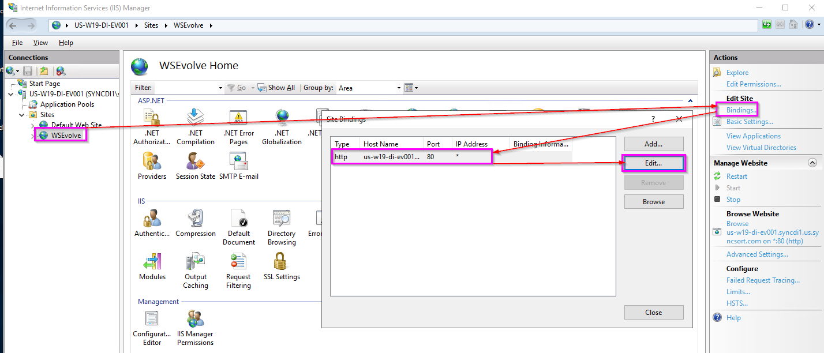Image resolution: width=824 pixels, height=353 pixels.
Task: Select the WSEvolve site in tree
Action: pos(66,136)
